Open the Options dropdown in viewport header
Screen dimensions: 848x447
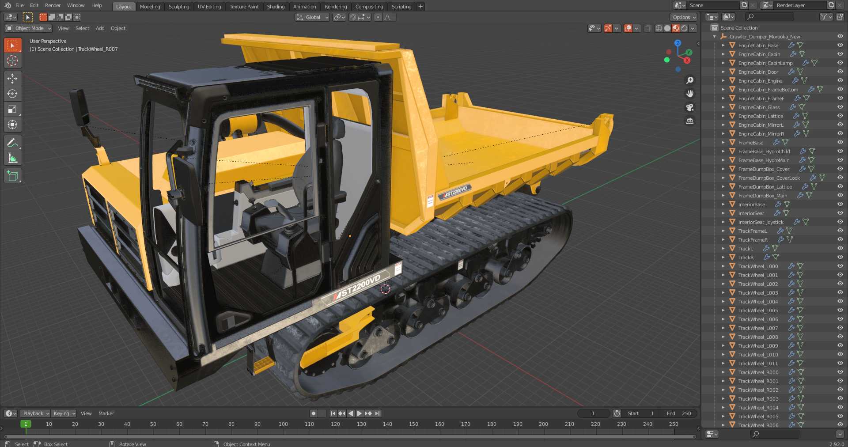coord(684,17)
